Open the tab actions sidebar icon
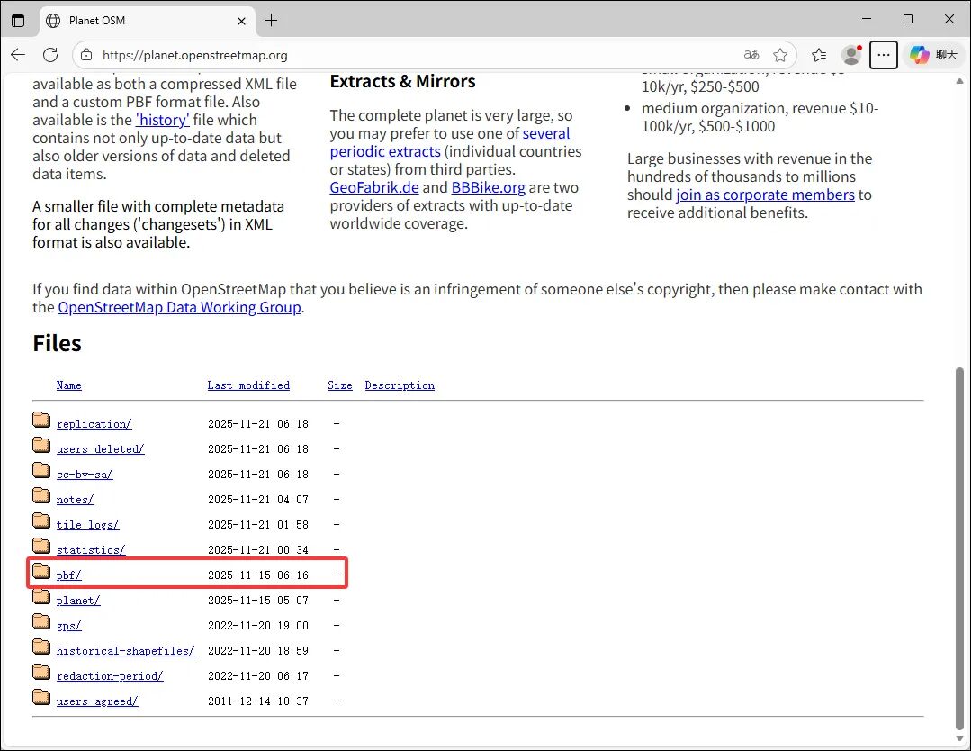971x751 pixels. click(x=18, y=21)
